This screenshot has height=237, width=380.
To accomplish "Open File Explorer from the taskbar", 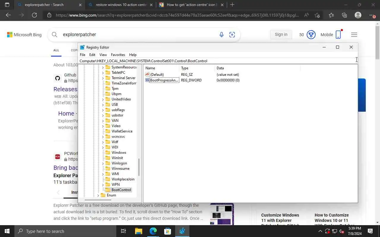I will 139,231.
